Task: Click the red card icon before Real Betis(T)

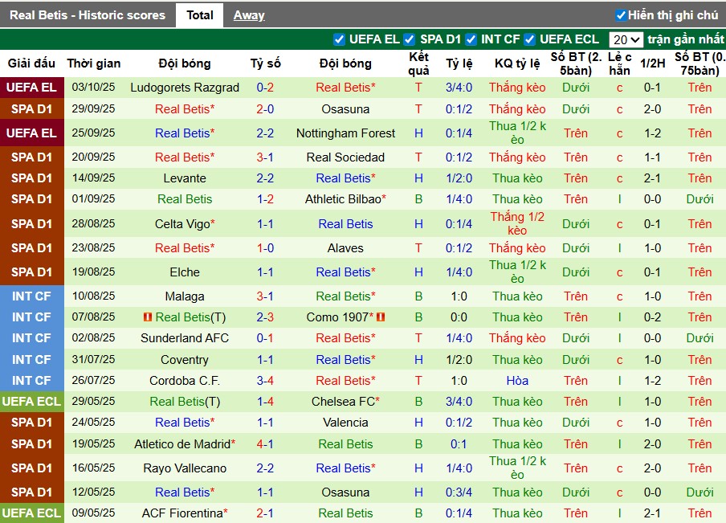Action: 147,317
